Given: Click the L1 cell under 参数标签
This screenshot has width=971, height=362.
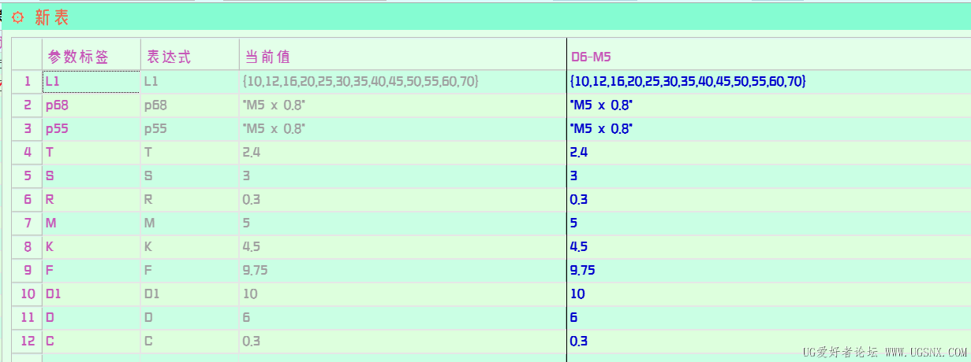Looking at the screenshot, I should pyautogui.click(x=91, y=82).
